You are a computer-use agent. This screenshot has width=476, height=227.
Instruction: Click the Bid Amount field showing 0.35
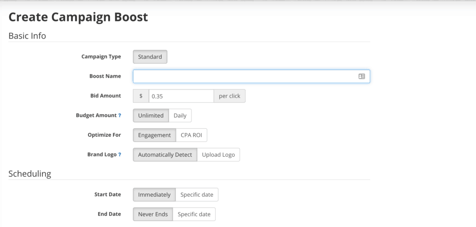click(x=181, y=96)
